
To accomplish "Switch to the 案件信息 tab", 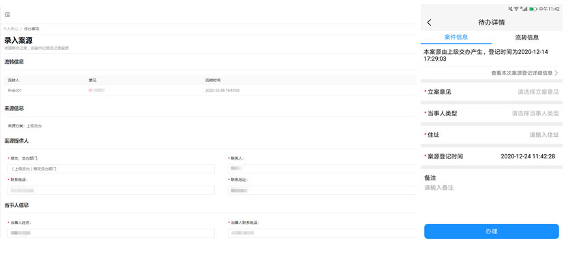I will [456, 38].
